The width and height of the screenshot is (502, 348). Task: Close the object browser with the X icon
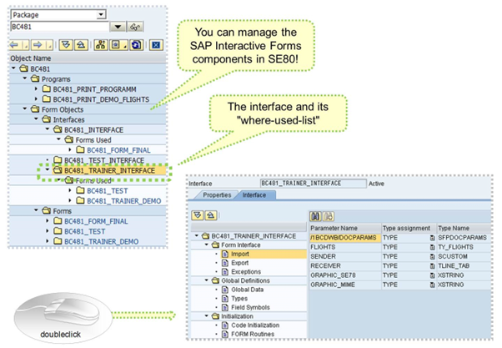pos(154,43)
